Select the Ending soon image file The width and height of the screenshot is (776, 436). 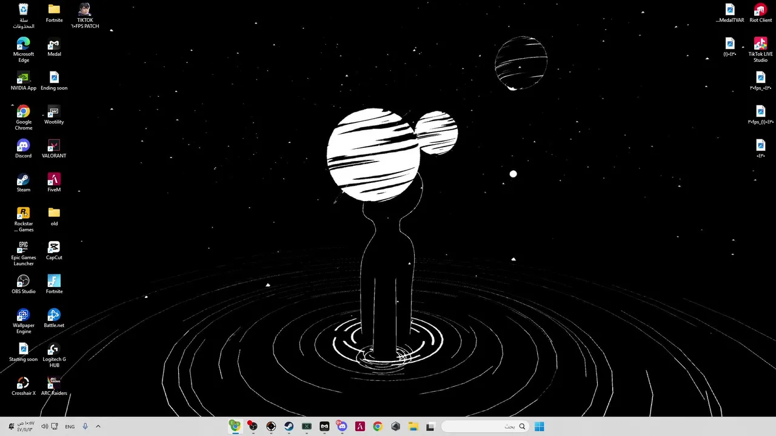coord(54,81)
